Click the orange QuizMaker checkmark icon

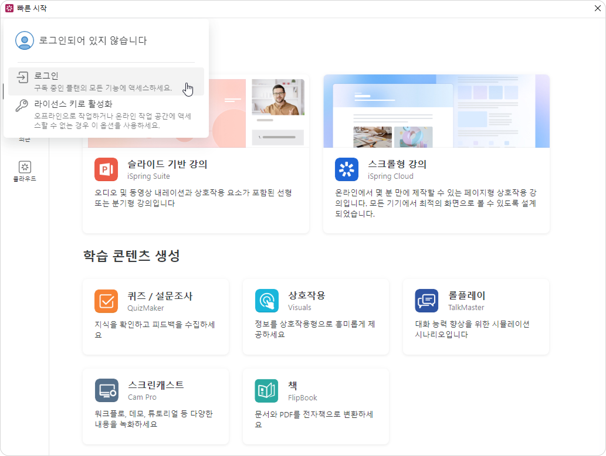[106, 301]
